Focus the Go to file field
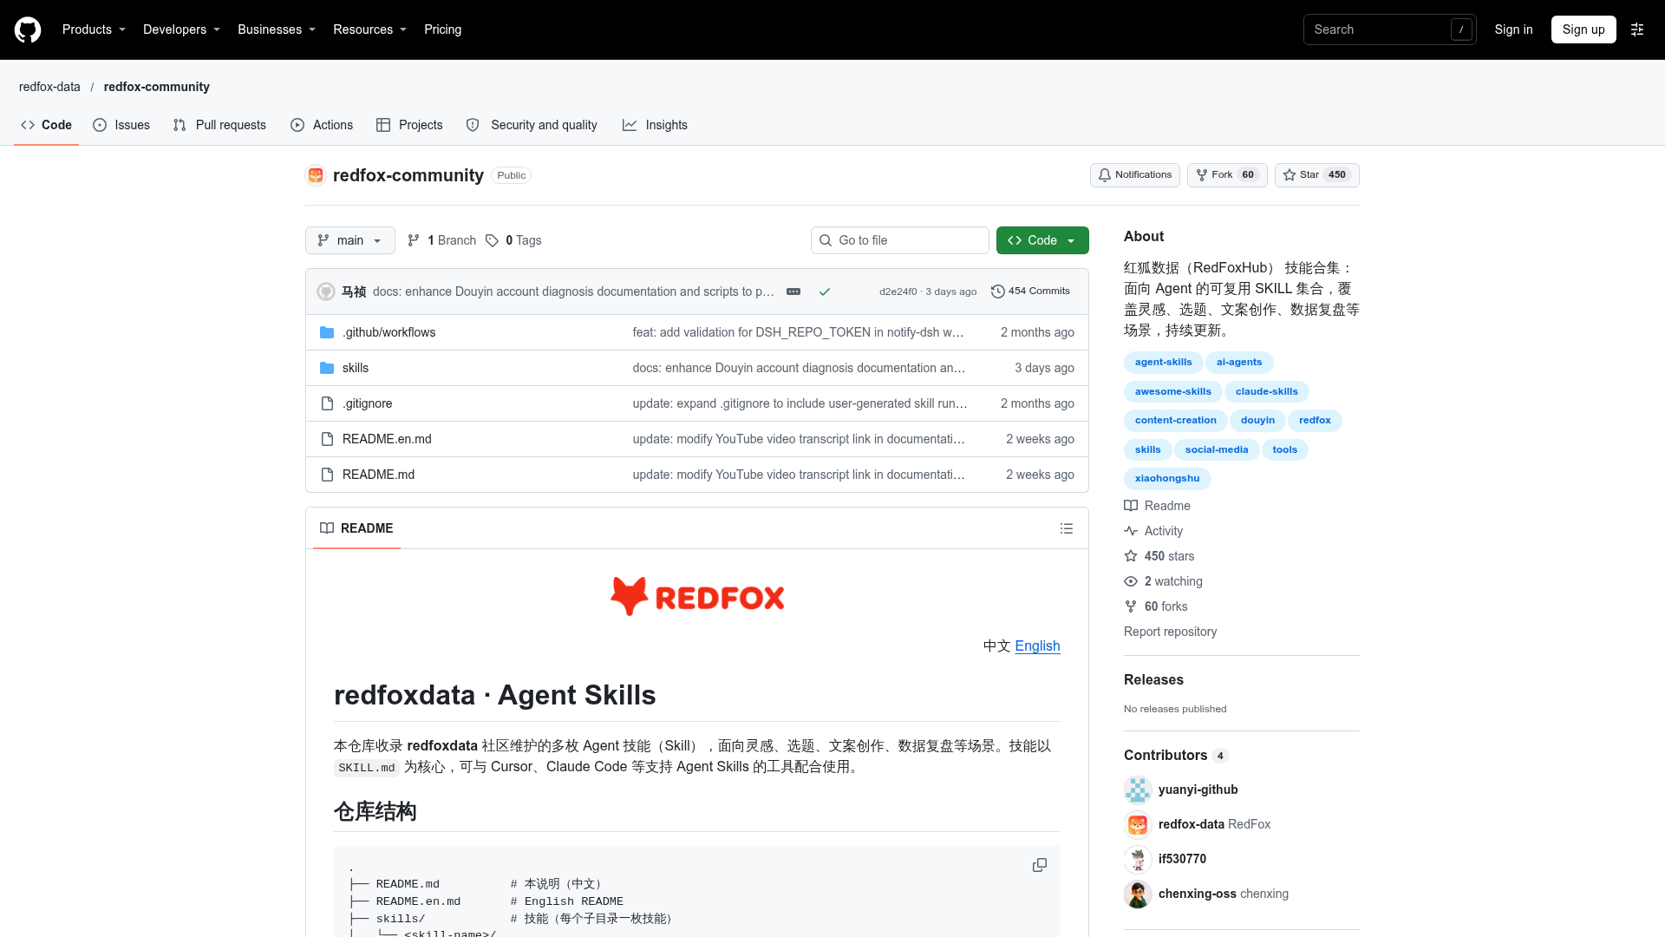Viewport: 1665px width, 937px height. point(900,240)
